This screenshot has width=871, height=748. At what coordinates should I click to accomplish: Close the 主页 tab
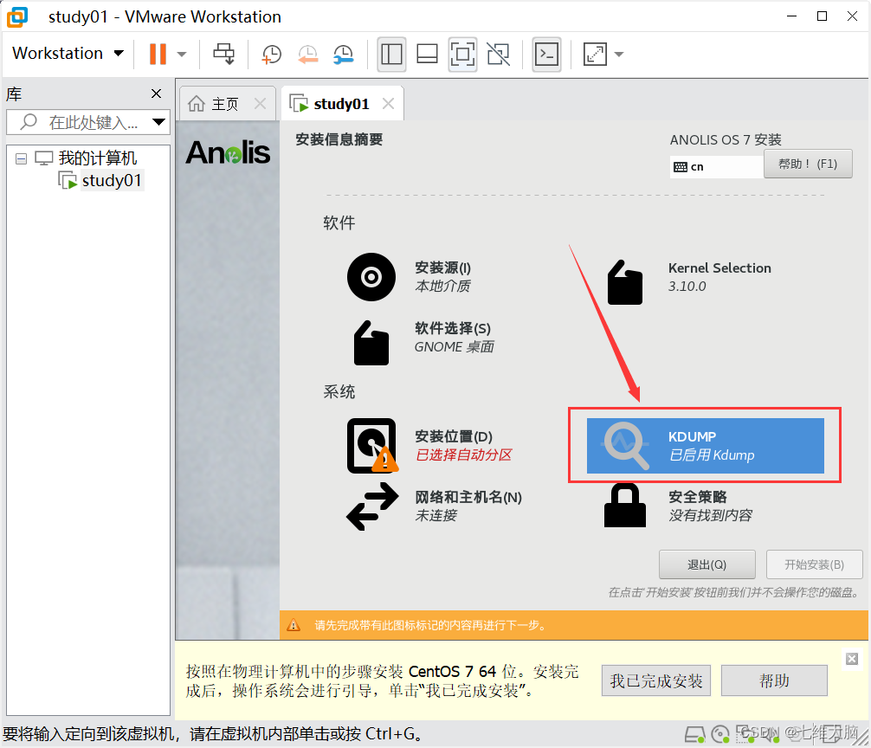(260, 103)
